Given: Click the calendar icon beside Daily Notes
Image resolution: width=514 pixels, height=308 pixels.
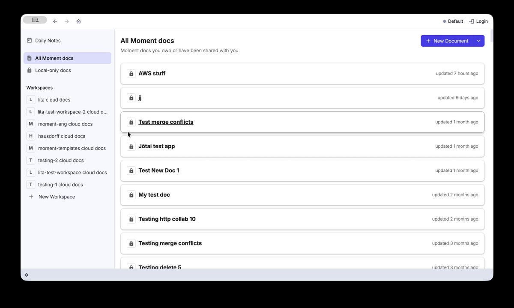Looking at the screenshot, I should click(x=30, y=41).
